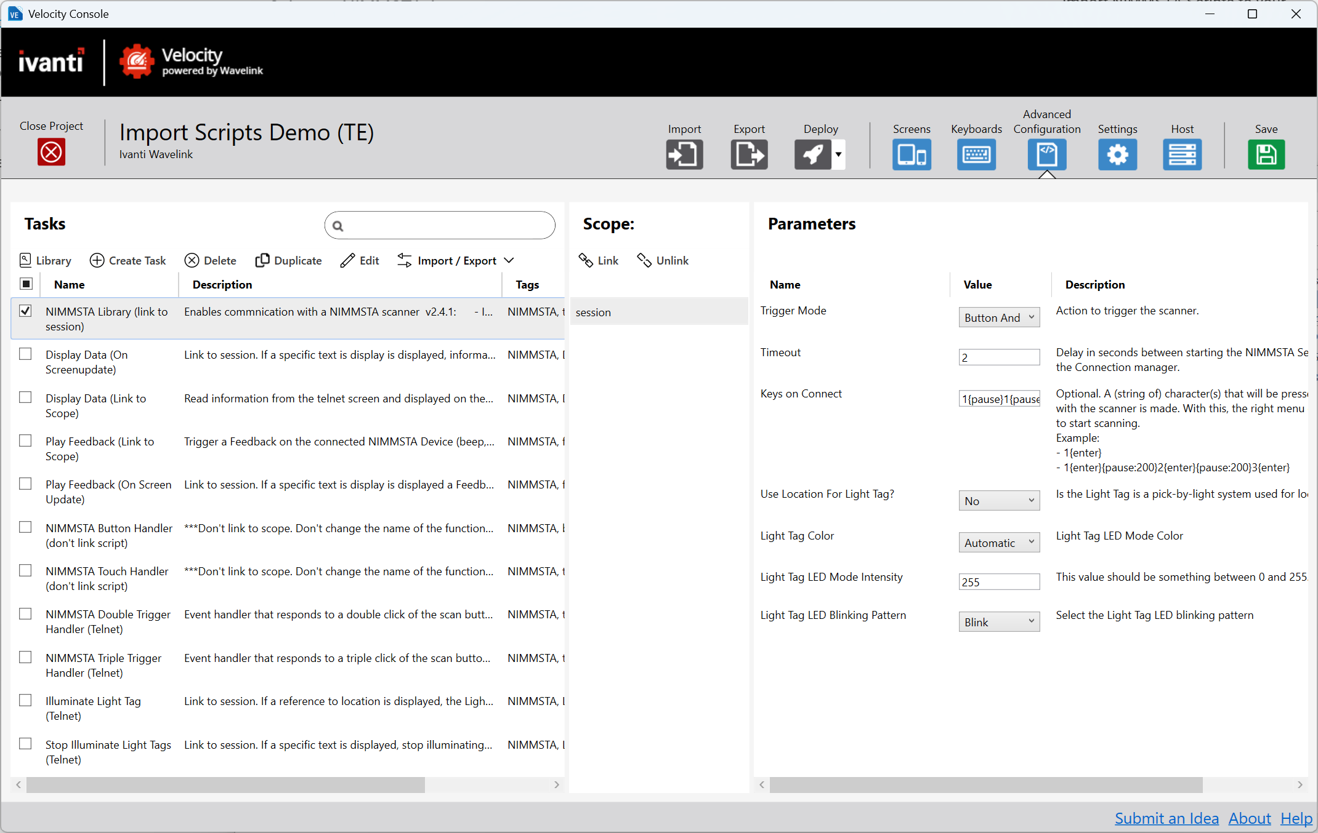Check Display Data (Link to Scope) checkbox

25,397
